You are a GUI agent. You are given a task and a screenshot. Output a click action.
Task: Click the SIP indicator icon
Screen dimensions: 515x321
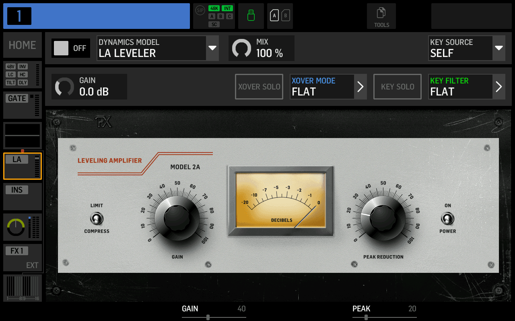[200, 10]
